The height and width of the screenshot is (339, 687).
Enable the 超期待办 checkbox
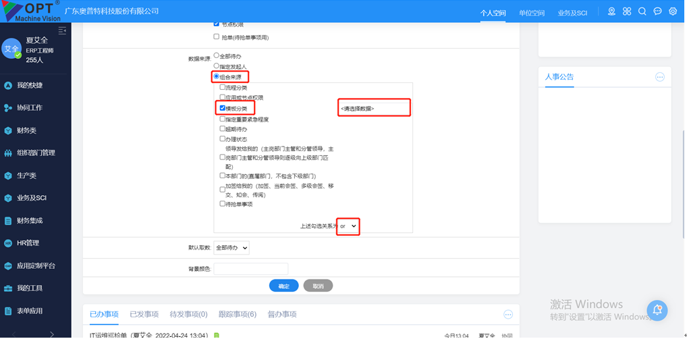(223, 128)
